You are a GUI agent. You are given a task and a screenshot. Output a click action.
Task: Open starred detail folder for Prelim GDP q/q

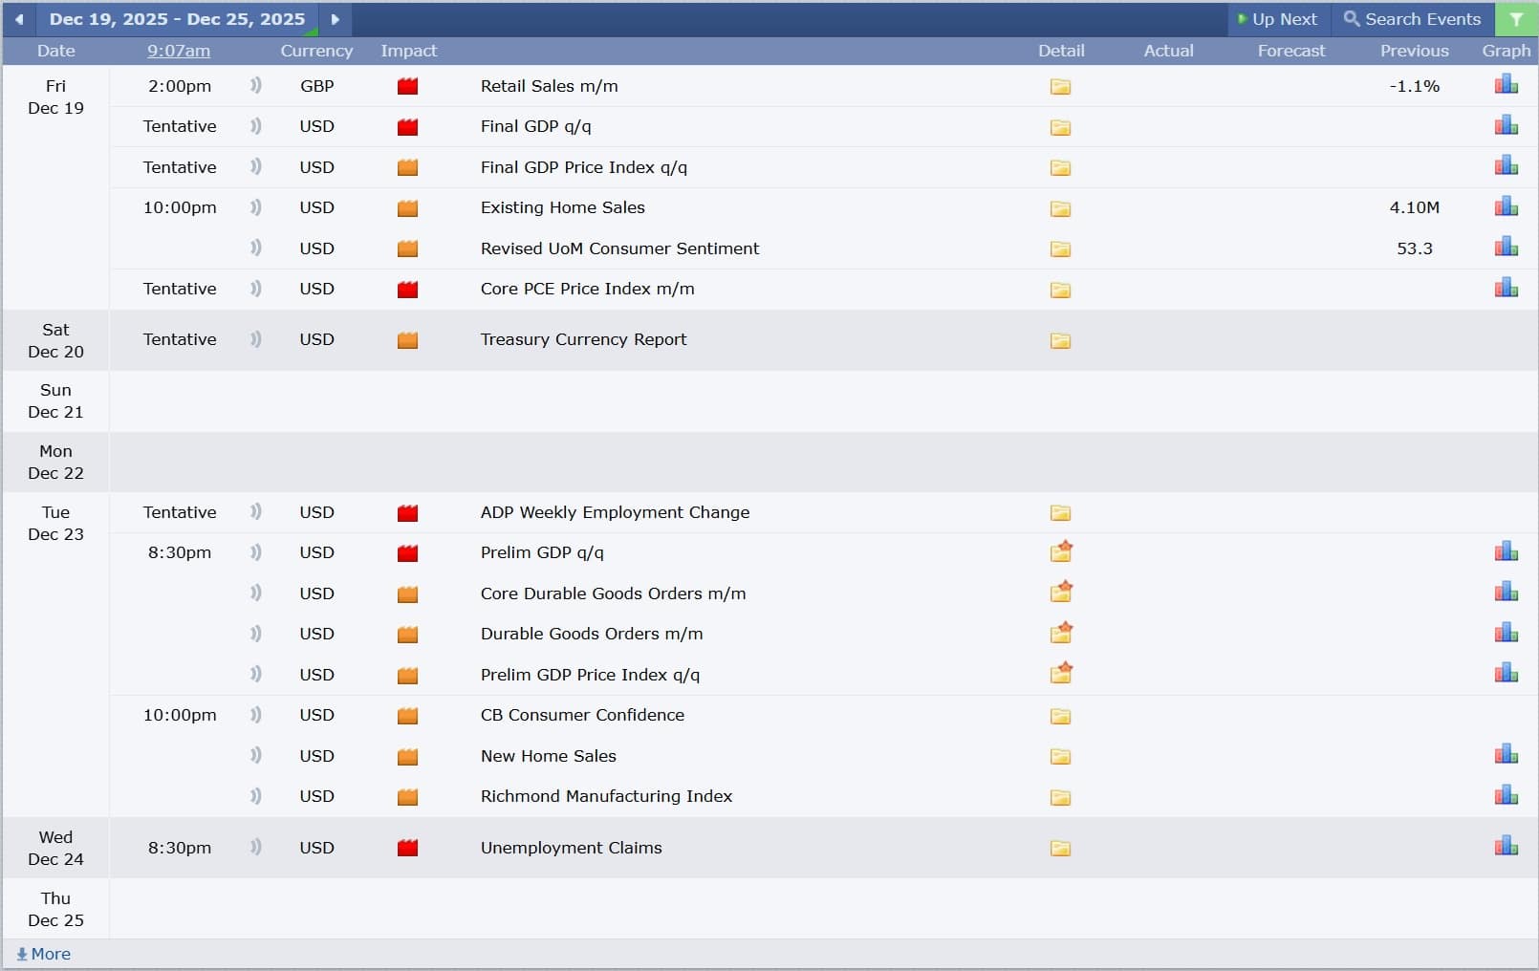point(1061,552)
